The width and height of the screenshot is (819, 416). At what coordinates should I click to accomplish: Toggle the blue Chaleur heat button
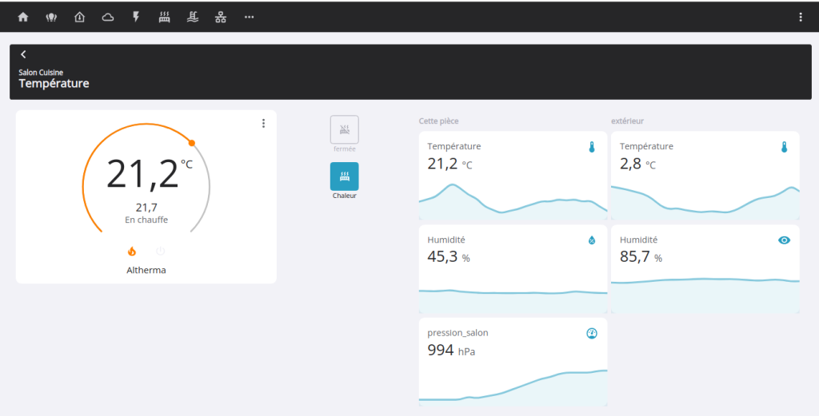pos(344,176)
